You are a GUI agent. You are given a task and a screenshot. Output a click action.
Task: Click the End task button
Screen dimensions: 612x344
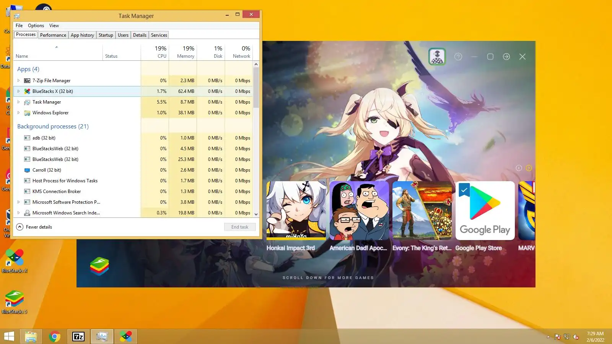240,227
